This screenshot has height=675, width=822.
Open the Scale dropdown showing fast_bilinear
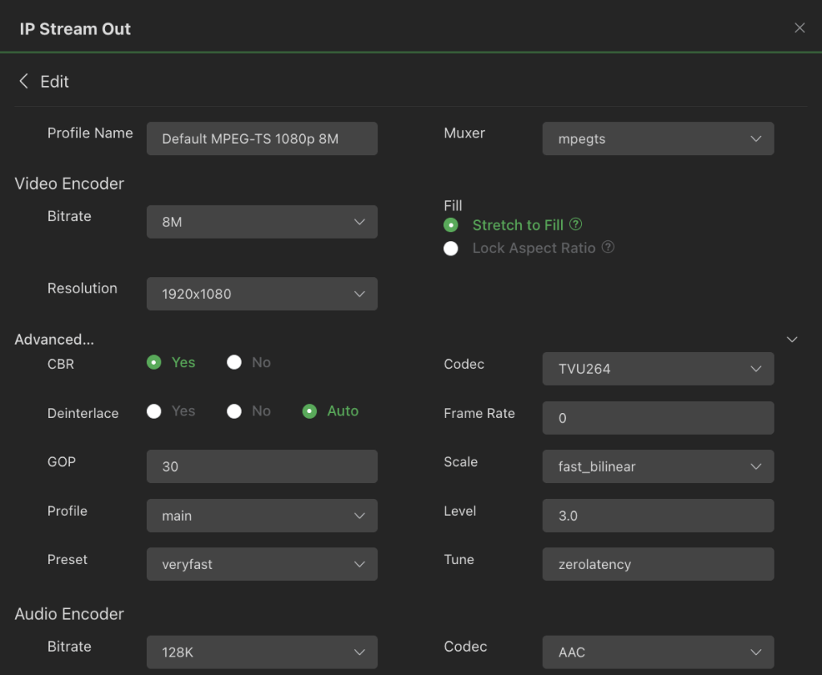(x=658, y=466)
